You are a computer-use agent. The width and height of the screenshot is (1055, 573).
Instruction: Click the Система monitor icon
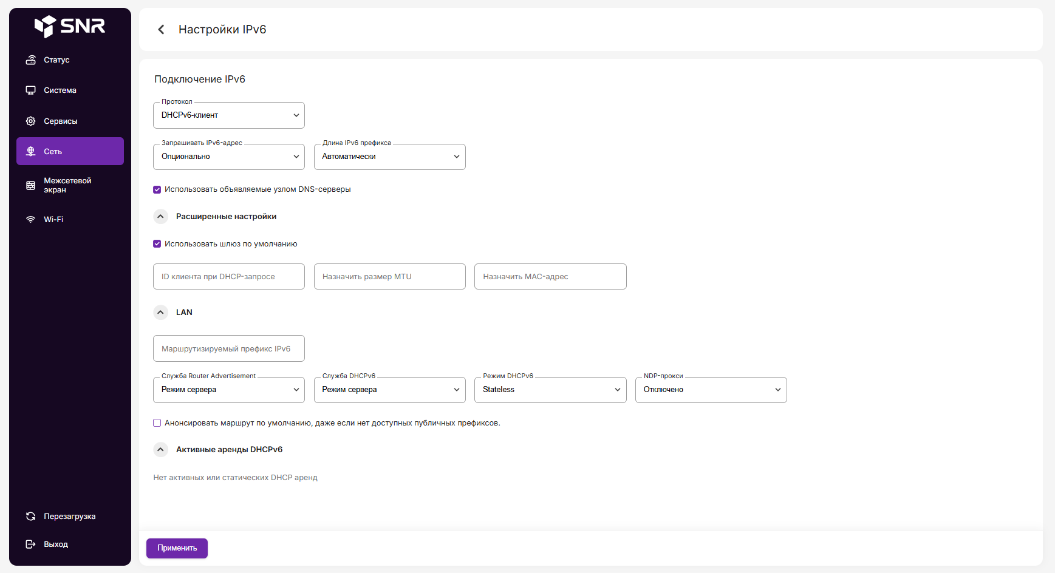click(x=30, y=90)
